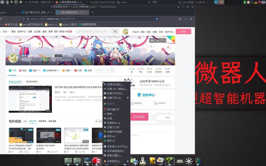Select the 最多播放 sort option
The height and width of the screenshot is (166, 266).
click(43, 121)
